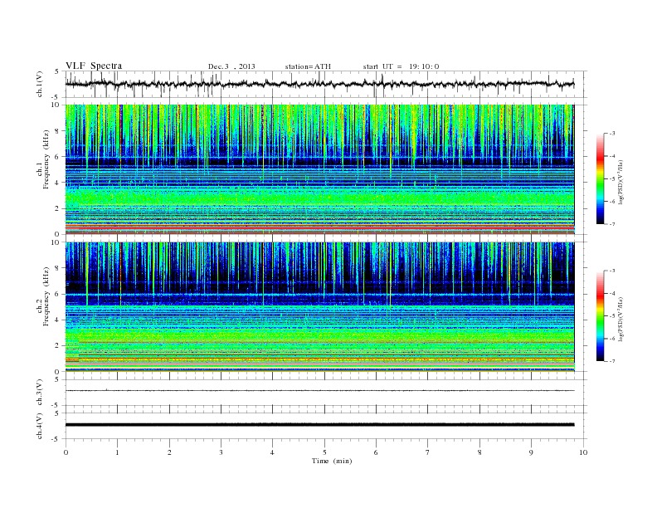The width and height of the screenshot is (657, 508).
Task: Click the "-7" label on ch.2 color scale
Action: tap(612, 361)
